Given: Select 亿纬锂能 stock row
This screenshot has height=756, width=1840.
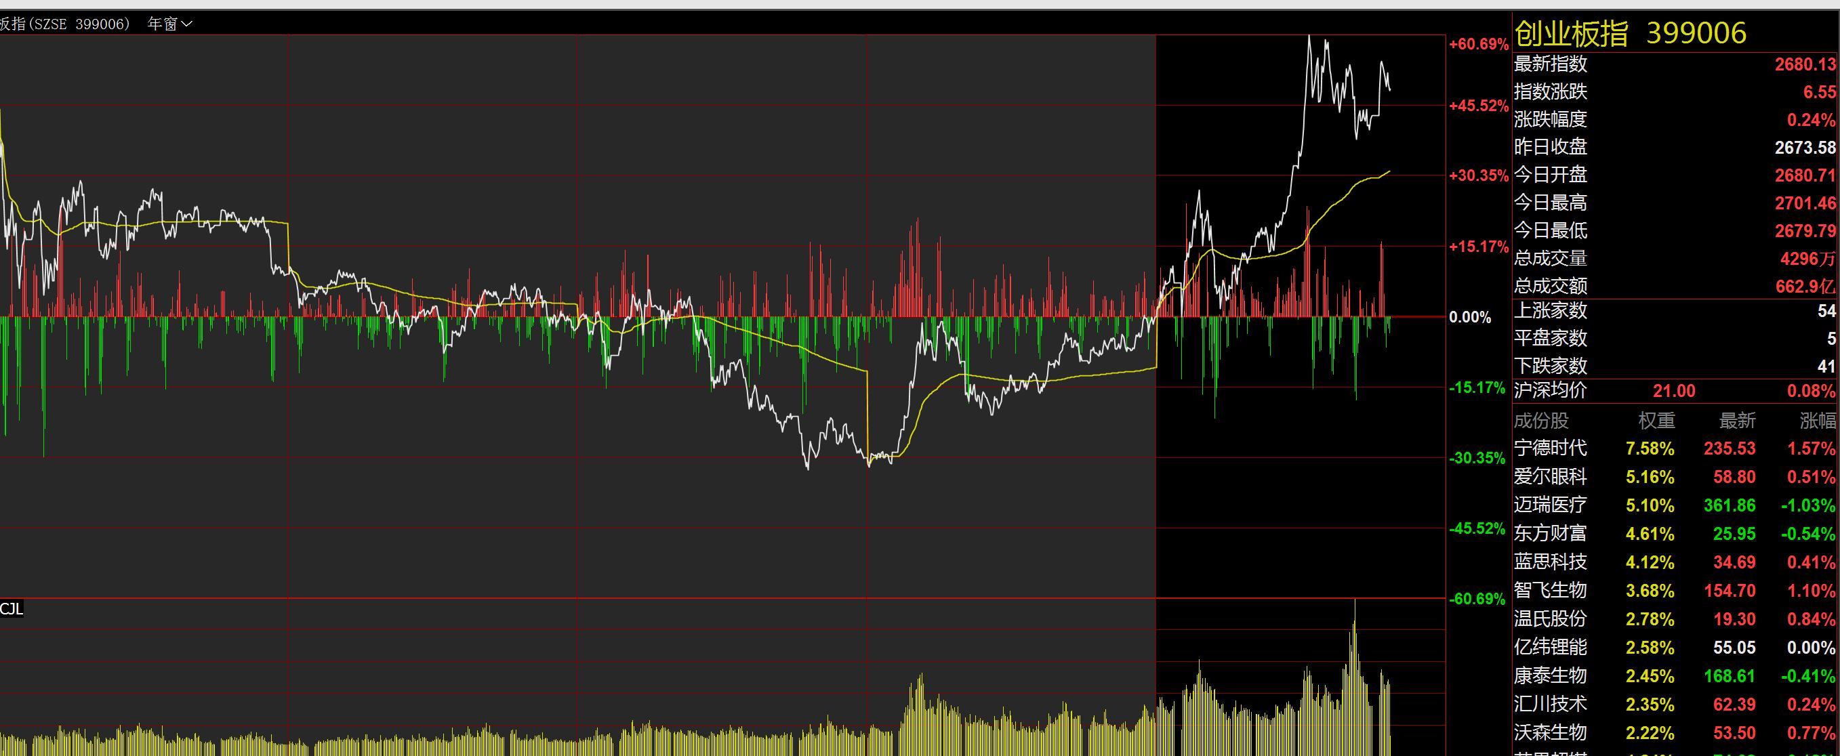Looking at the screenshot, I should (x=1550, y=648).
